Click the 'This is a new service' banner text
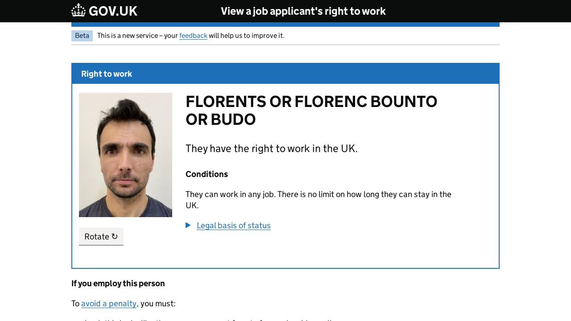571x321 pixels. pos(137,36)
